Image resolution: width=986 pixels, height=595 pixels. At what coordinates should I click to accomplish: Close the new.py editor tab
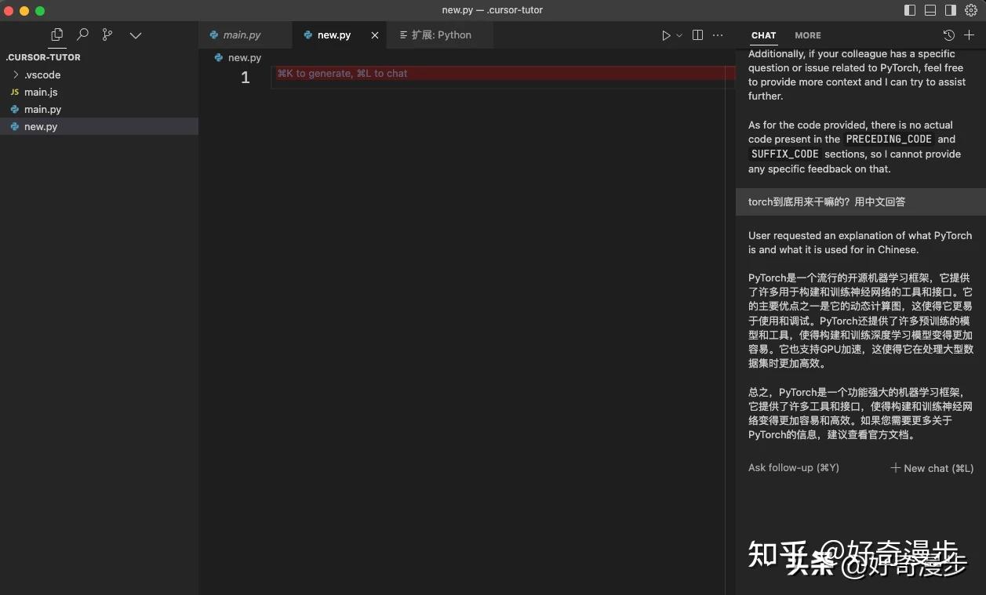(x=375, y=35)
